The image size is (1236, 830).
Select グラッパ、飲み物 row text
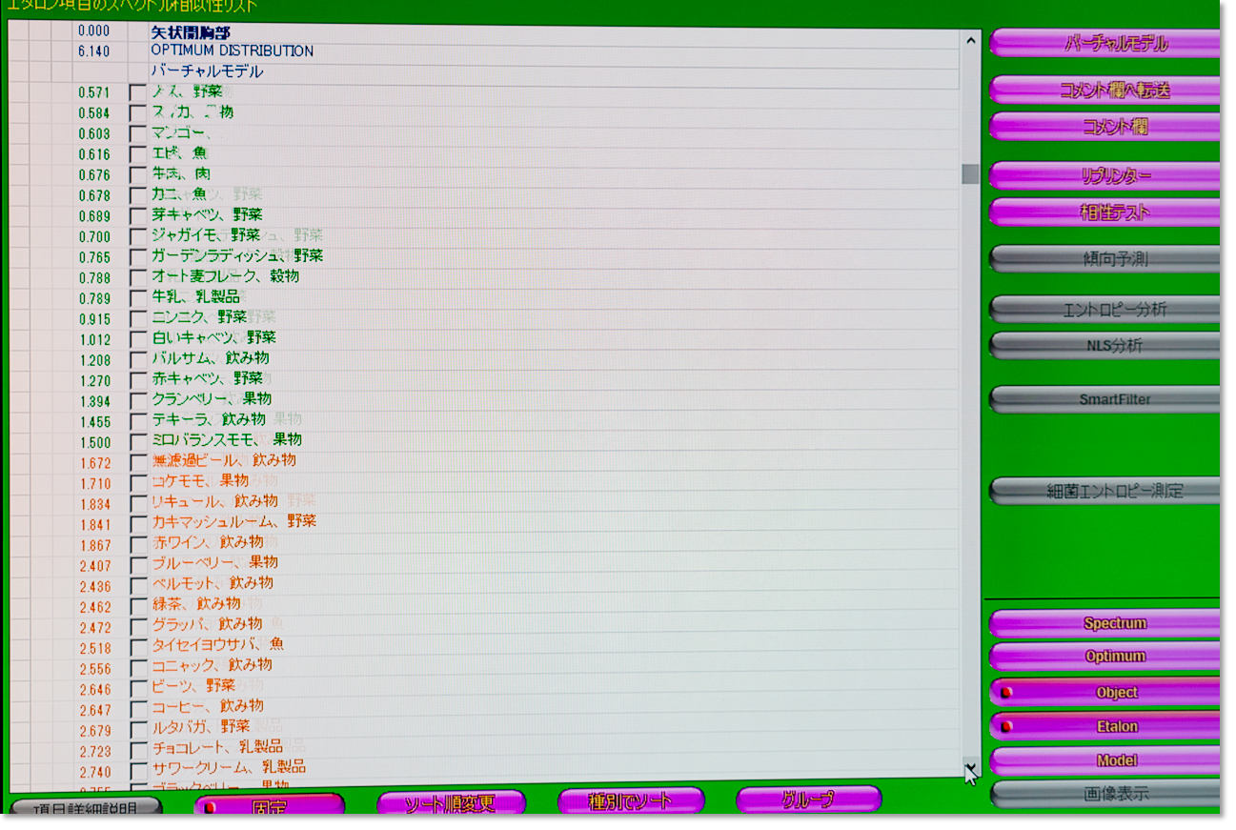[x=208, y=624]
